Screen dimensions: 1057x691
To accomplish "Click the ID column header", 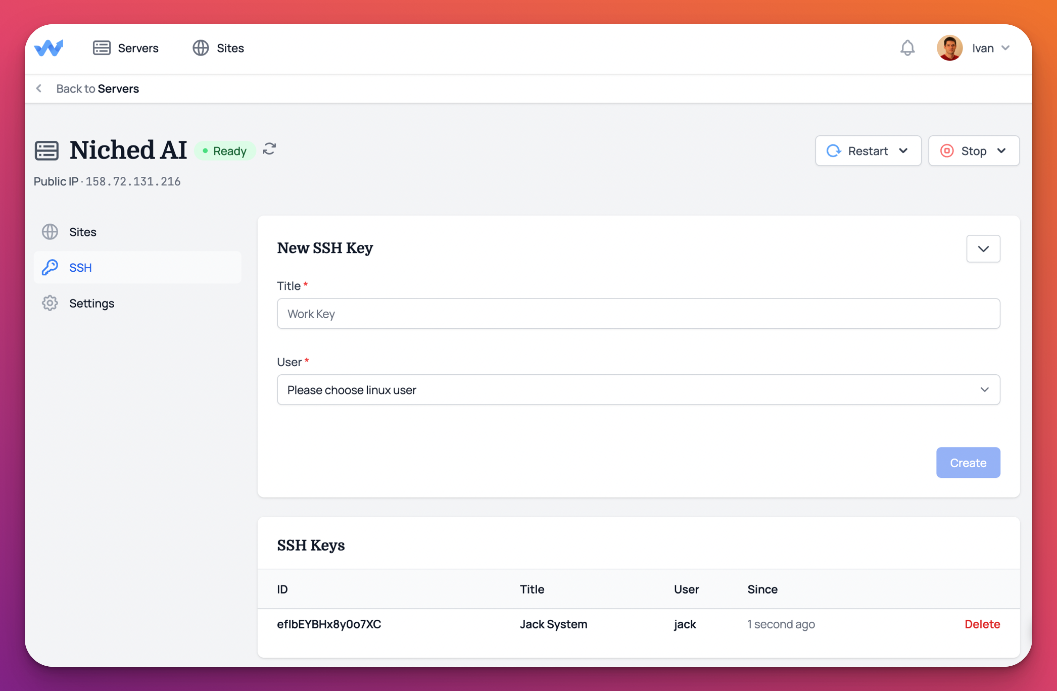I will click(282, 589).
